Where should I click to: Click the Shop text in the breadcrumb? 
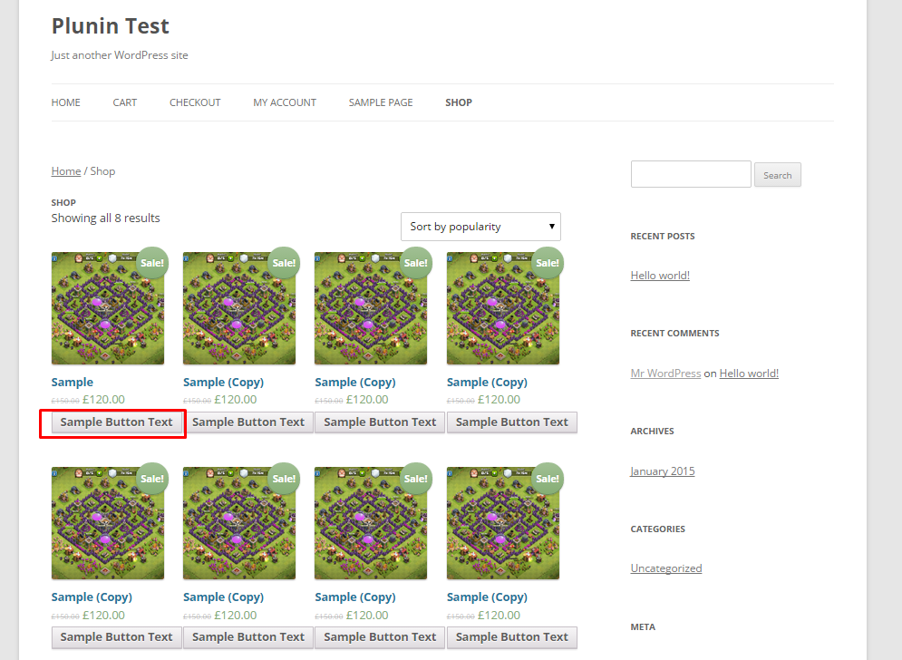(103, 171)
